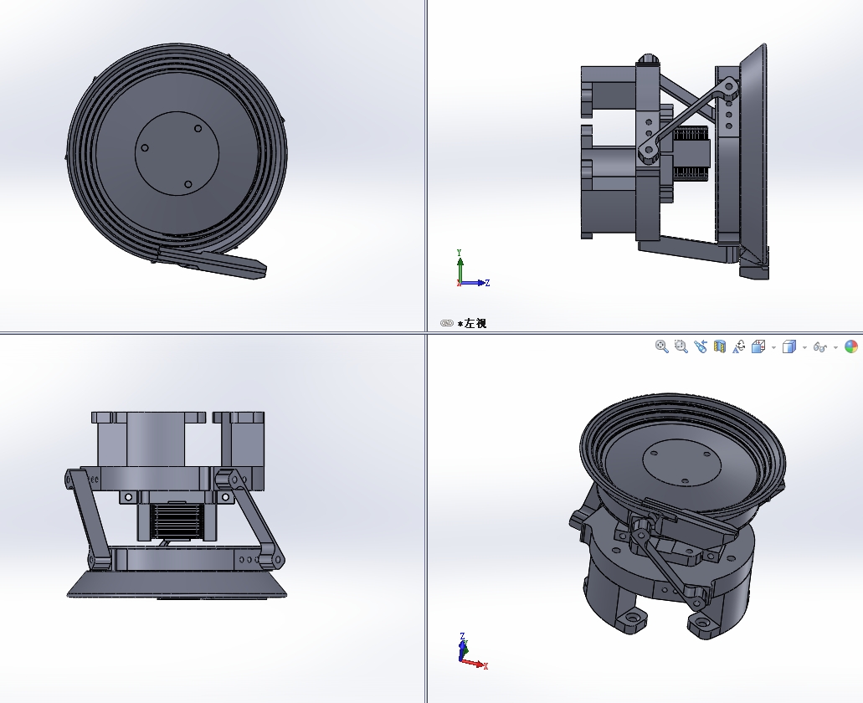863x703 pixels.
Task: Select the Zoom to Area tool
Action: click(x=681, y=346)
